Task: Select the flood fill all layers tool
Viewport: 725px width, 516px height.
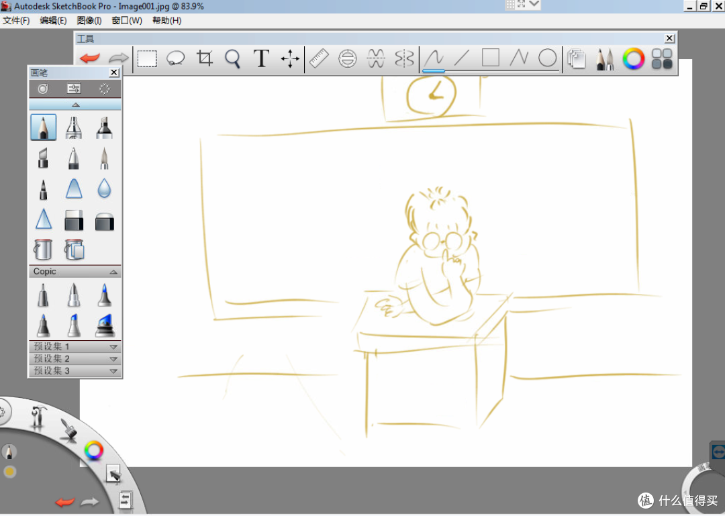Action: [x=75, y=249]
